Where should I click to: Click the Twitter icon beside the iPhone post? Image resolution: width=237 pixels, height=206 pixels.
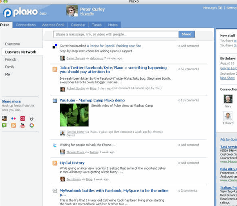(x=55, y=145)
